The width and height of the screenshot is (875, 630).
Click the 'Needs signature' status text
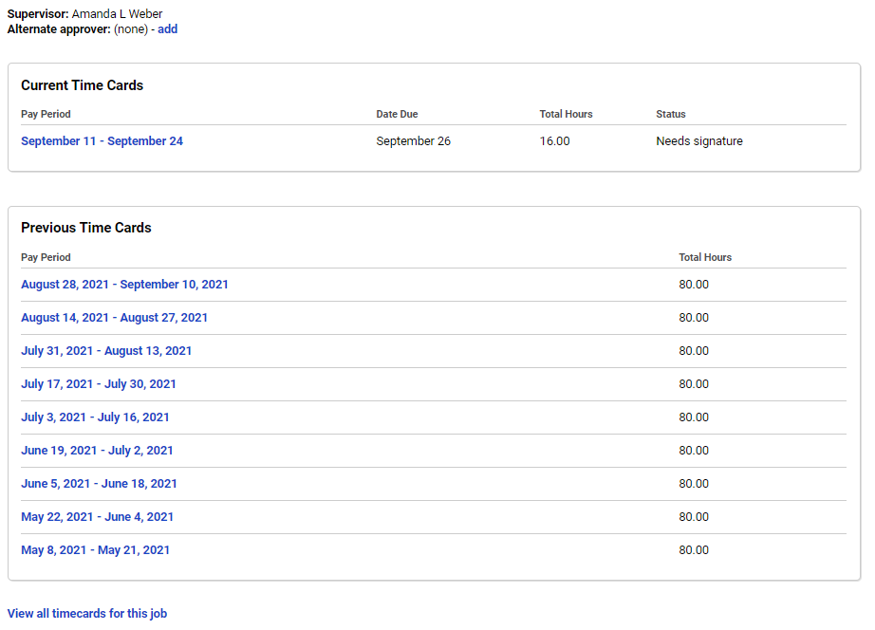pyautogui.click(x=699, y=141)
